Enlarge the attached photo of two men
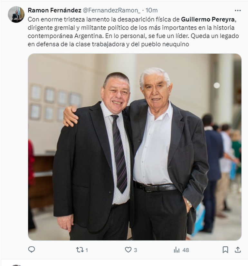This screenshot has height=266, width=248. 135,147
